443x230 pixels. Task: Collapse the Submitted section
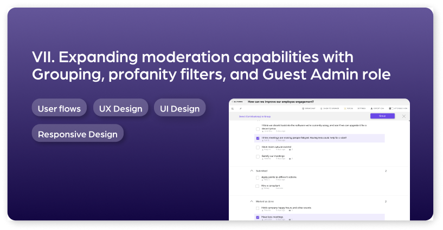[252, 171]
